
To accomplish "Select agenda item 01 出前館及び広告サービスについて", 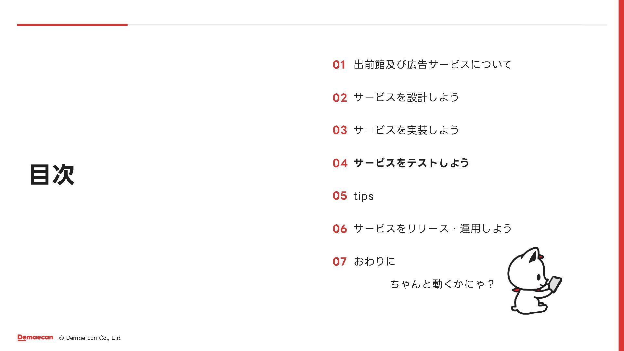I will (422, 64).
